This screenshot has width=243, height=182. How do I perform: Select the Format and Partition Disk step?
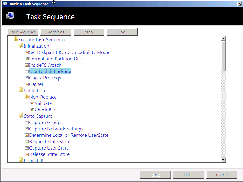tap(55, 59)
